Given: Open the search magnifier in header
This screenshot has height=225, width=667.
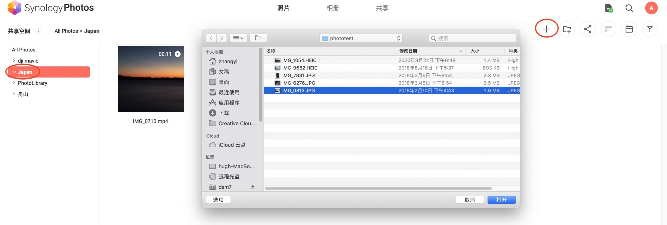Looking at the screenshot, I should pyautogui.click(x=629, y=8).
